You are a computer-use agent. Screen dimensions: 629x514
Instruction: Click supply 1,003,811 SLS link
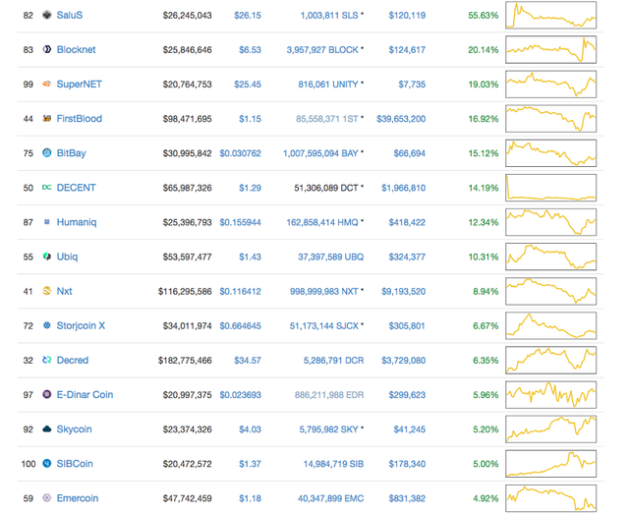pyautogui.click(x=329, y=16)
